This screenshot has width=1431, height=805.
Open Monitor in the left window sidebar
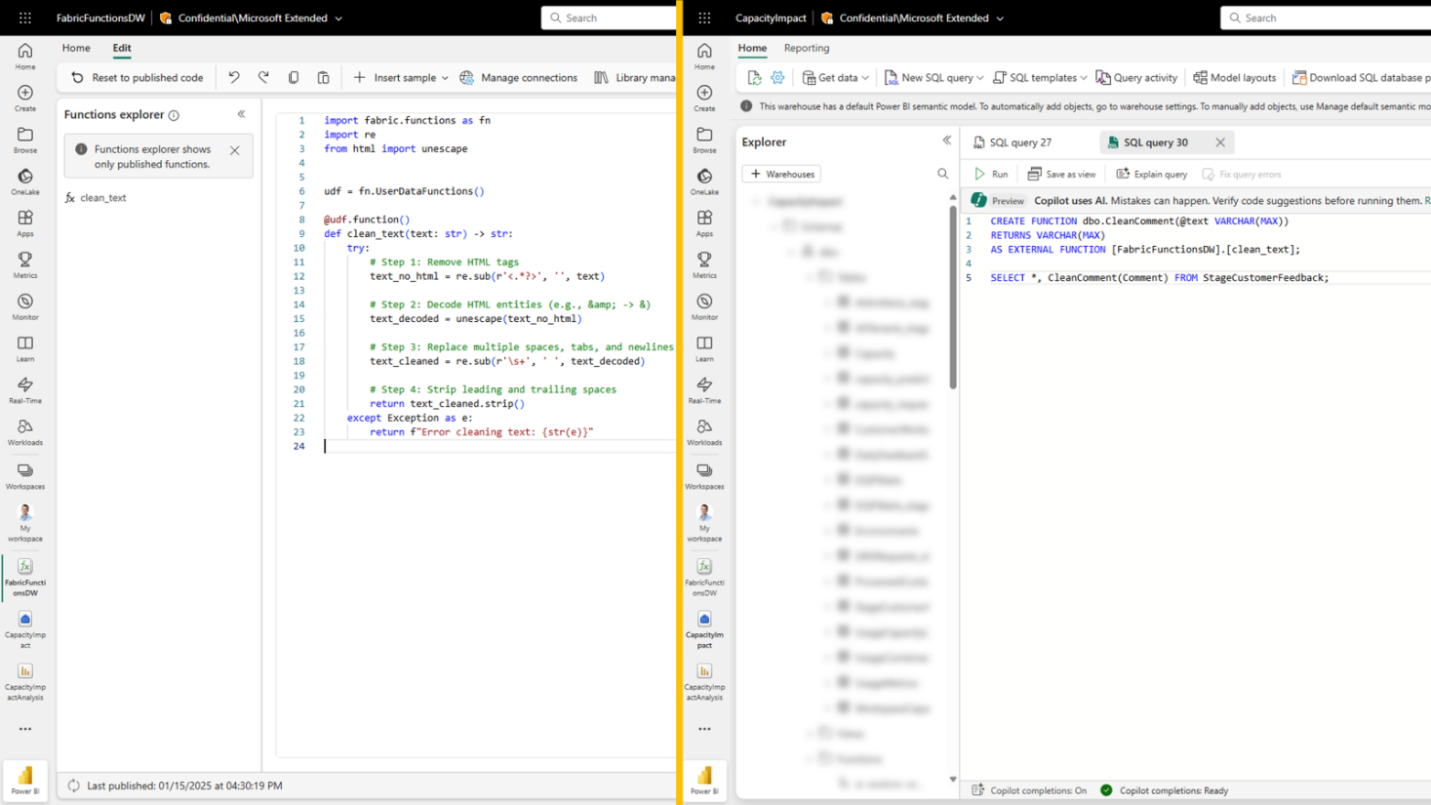pos(25,307)
